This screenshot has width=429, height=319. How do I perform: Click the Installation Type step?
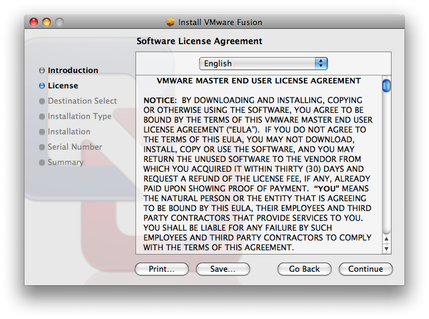(80, 117)
